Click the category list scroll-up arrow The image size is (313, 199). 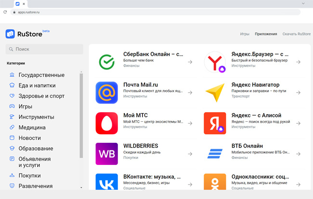coord(81,72)
